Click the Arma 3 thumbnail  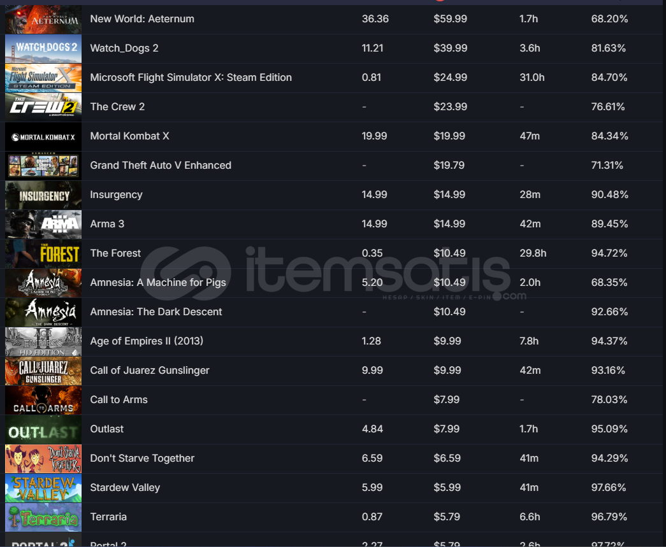[43, 225]
